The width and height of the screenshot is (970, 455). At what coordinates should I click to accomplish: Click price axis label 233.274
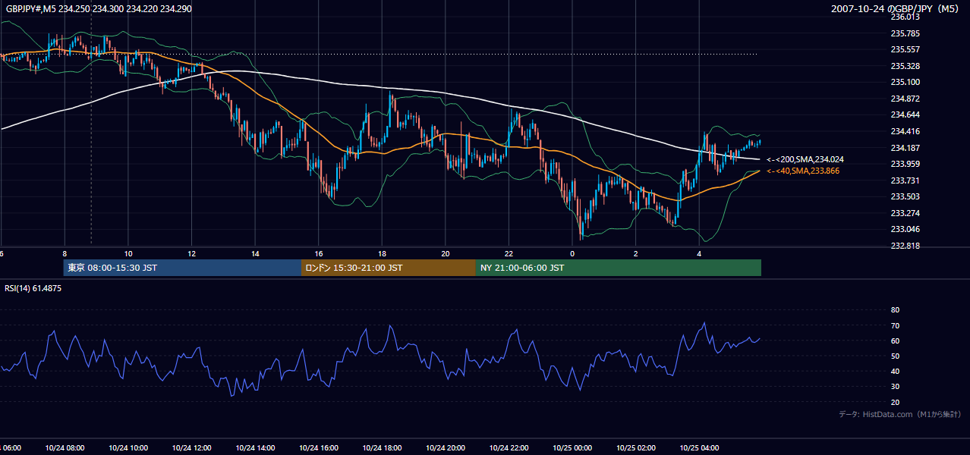click(905, 213)
